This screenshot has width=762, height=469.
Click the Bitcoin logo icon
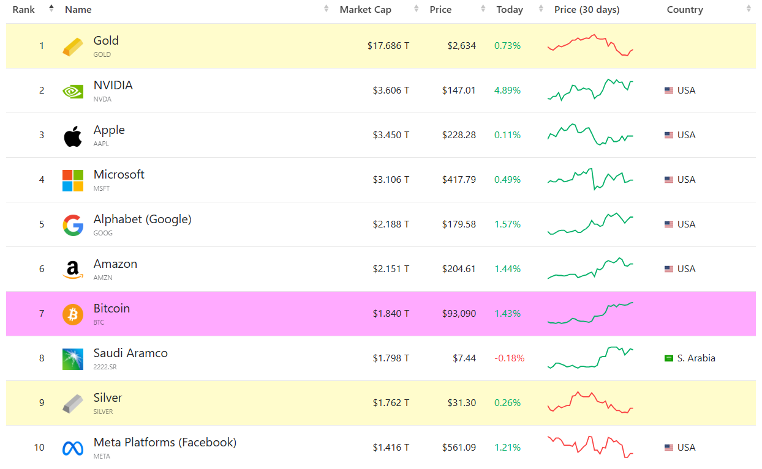(72, 314)
